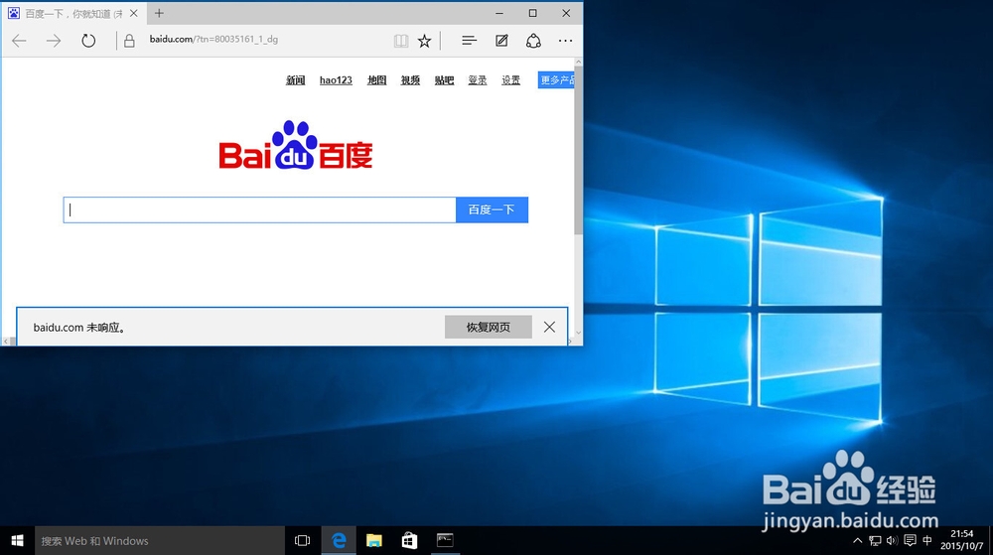Open the Windows Start menu
993x555 pixels.
point(17,540)
